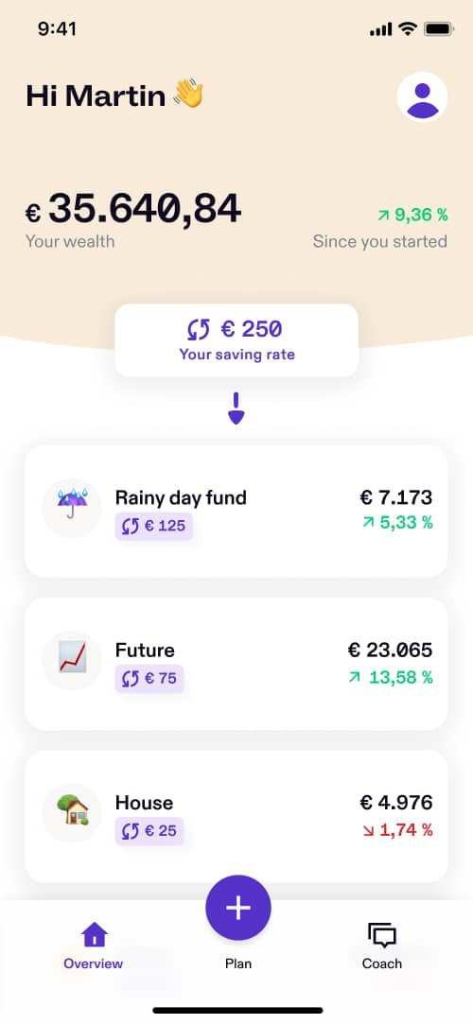Tap the purple plus add button
Viewport: 473px width, 1024px height.
click(237, 907)
